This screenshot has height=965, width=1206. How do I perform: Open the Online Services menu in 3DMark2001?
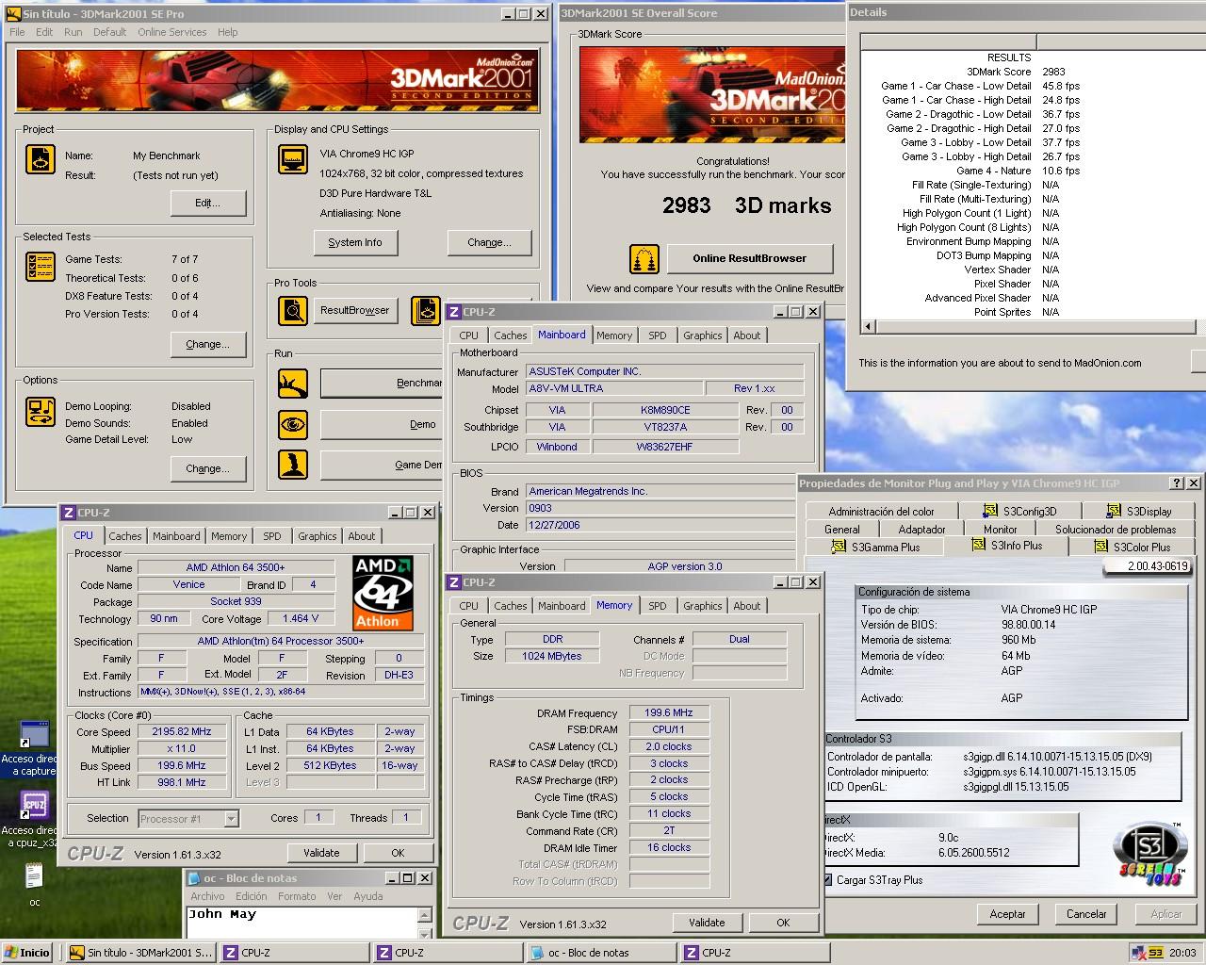coord(171,32)
